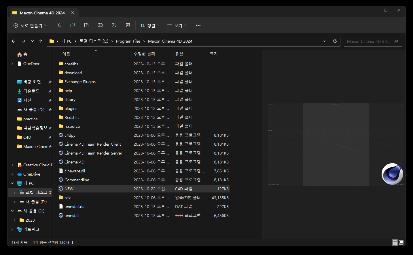
Task: Open Creative Cloud Files in sidebar
Action: [35, 165]
